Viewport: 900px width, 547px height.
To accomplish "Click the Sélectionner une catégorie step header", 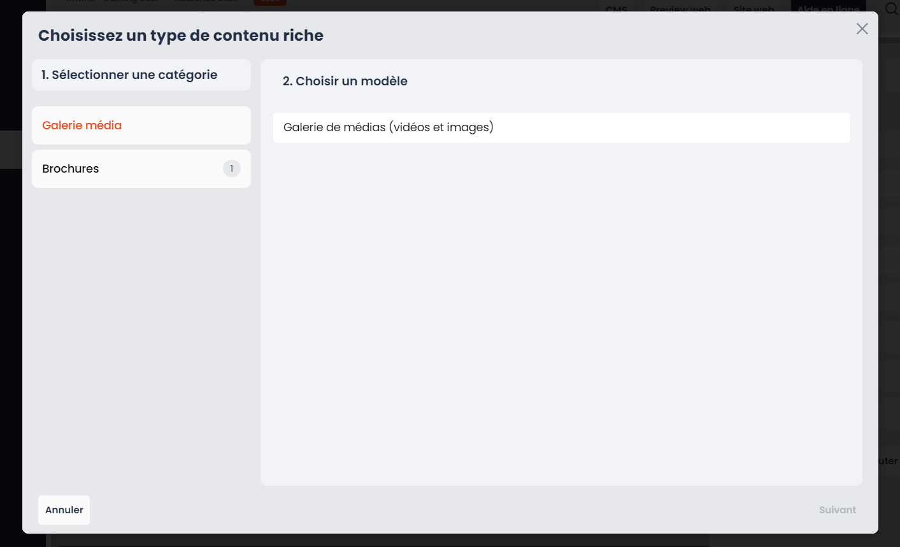I will 141,75.
